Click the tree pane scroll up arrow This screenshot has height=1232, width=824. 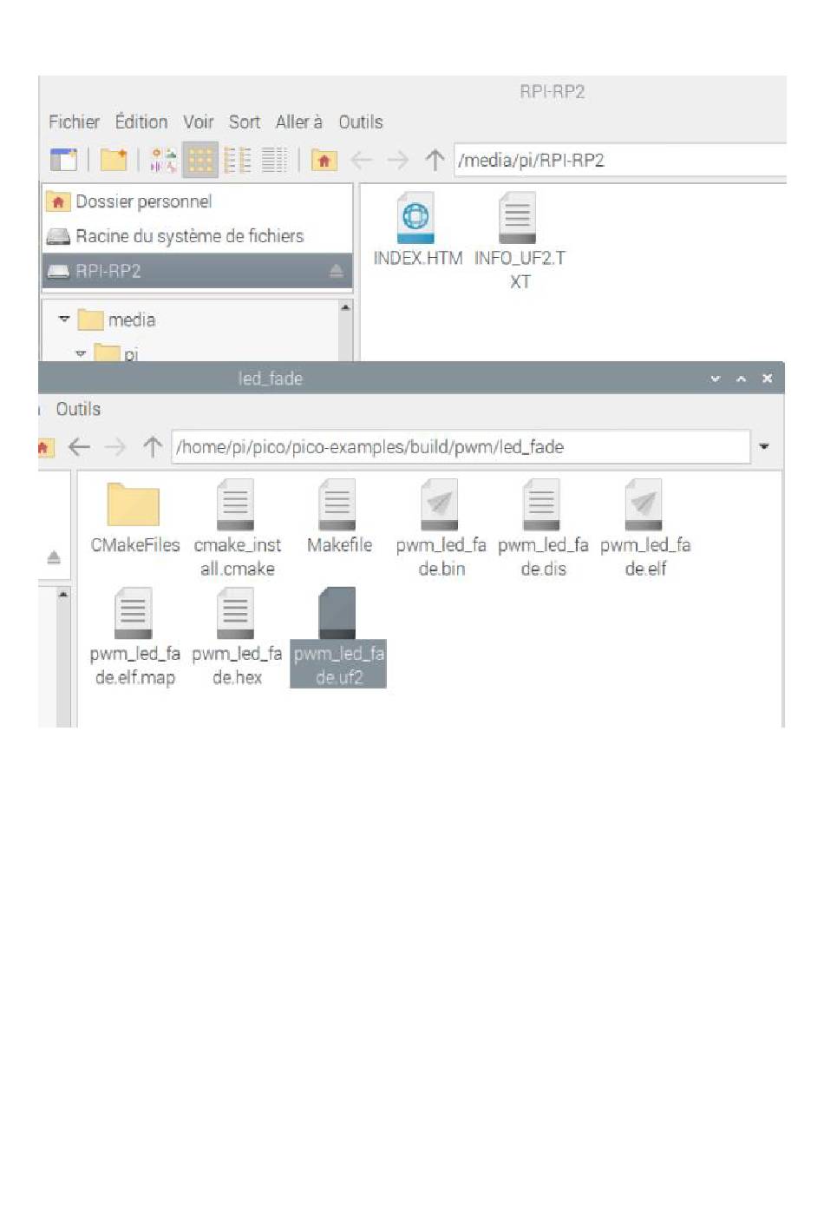(346, 307)
